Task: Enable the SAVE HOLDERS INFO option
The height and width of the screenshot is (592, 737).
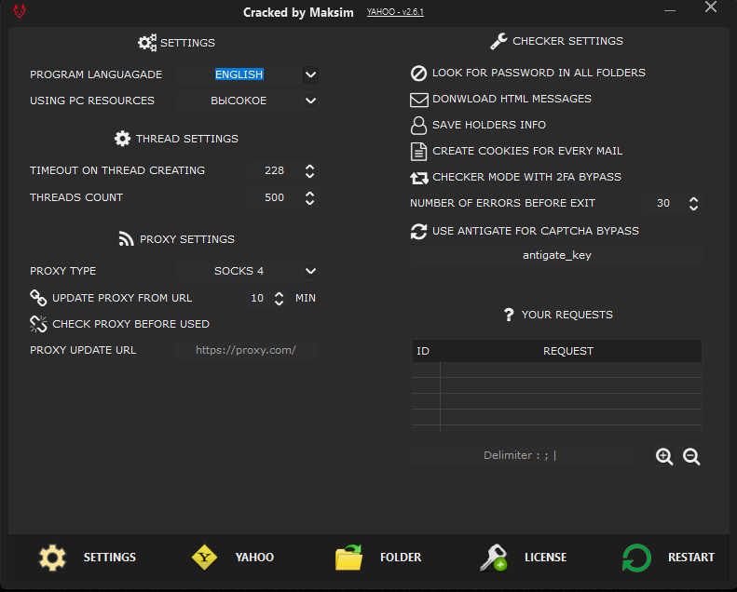Action: (478, 125)
